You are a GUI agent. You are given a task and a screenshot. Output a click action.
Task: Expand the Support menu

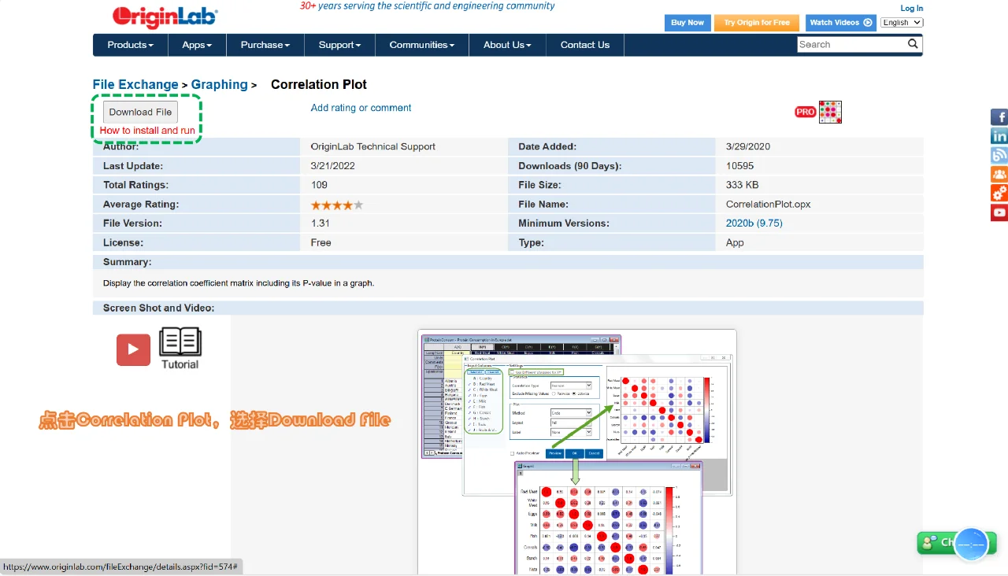pos(339,45)
